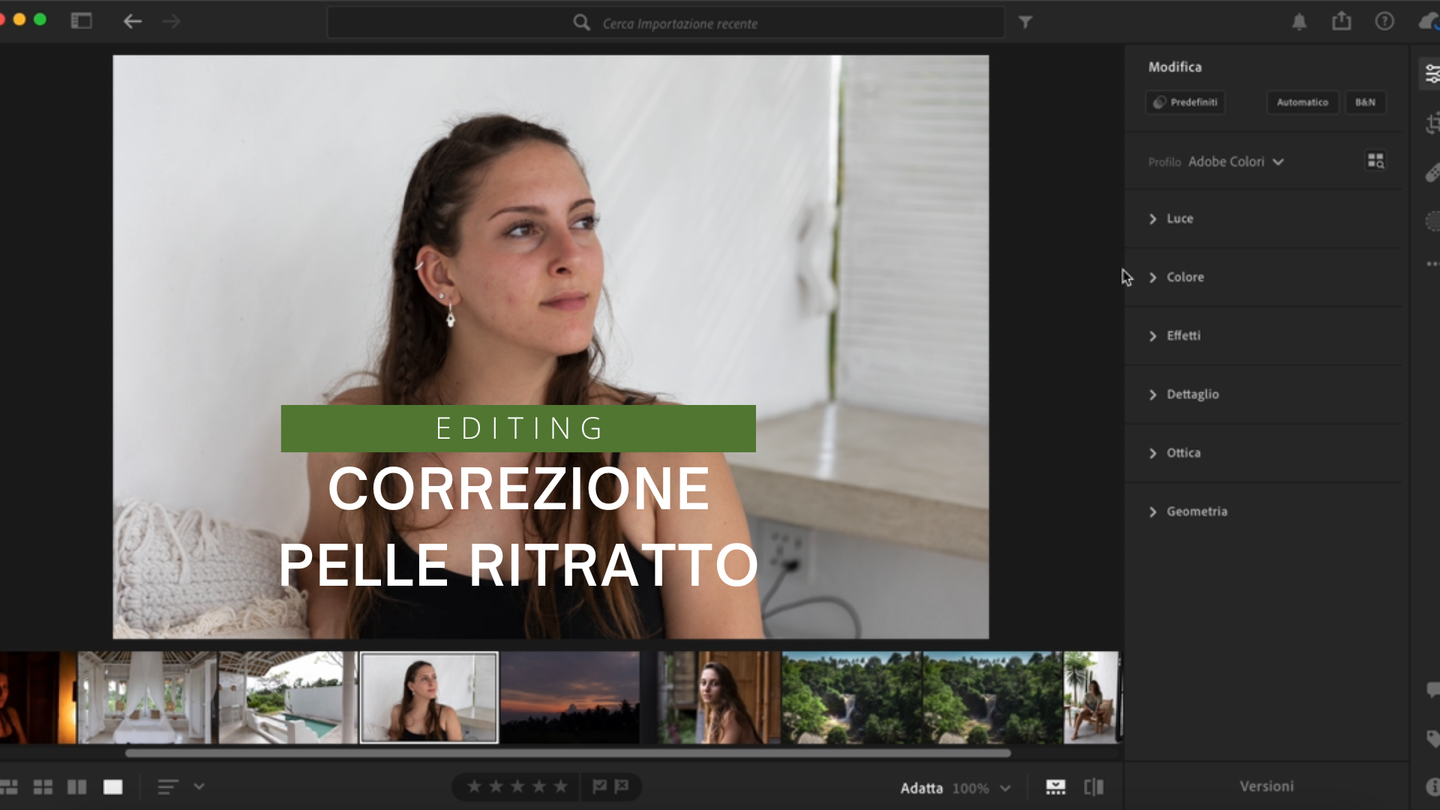Open the filter funnel icon
This screenshot has width=1440, height=810.
point(1025,22)
